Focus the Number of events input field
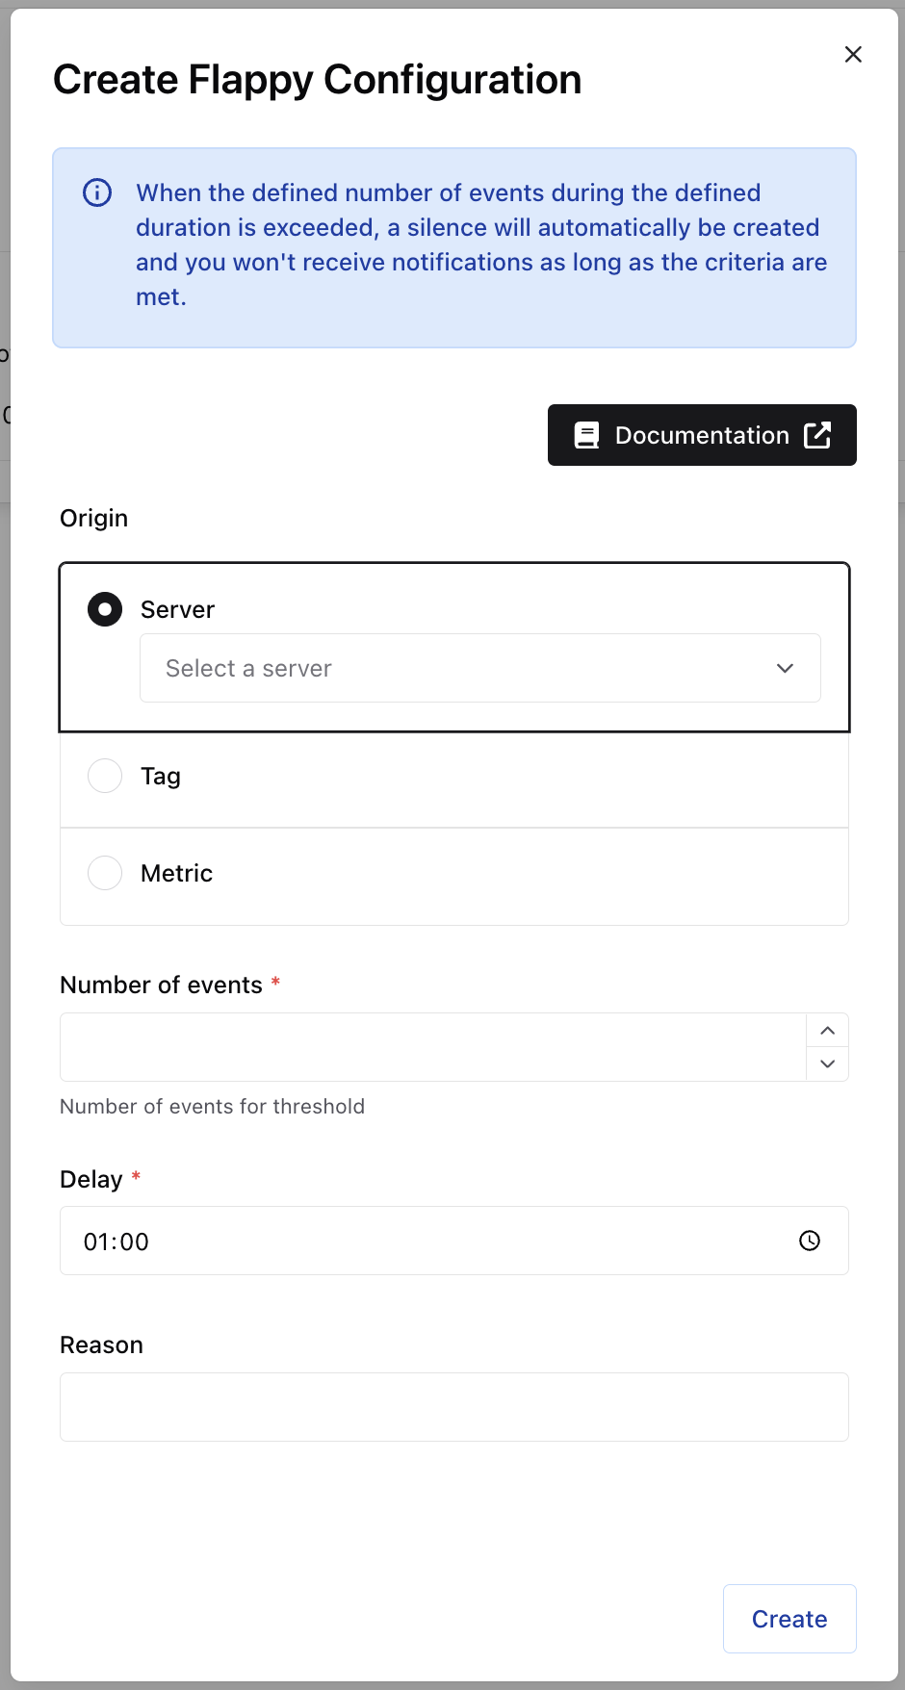The image size is (905, 1690). click(x=433, y=1047)
